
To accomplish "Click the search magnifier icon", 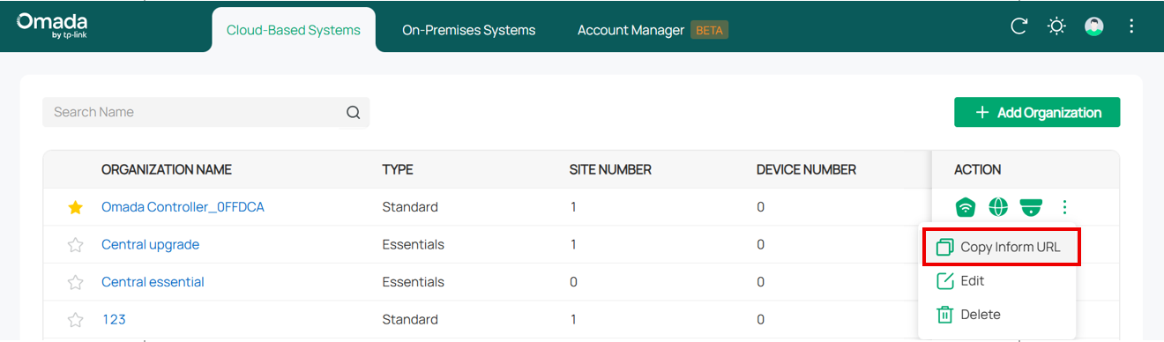I will [x=354, y=112].
